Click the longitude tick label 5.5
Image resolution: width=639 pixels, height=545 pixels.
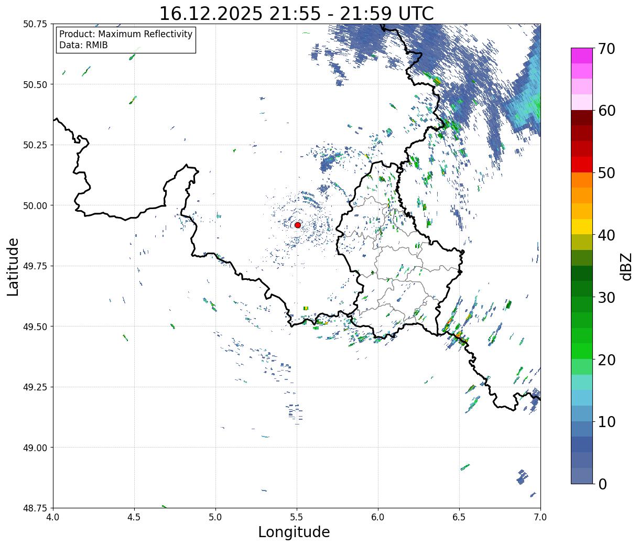point(297,517)
